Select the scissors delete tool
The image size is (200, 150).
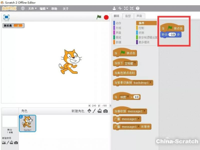click(x=120, y=9)
